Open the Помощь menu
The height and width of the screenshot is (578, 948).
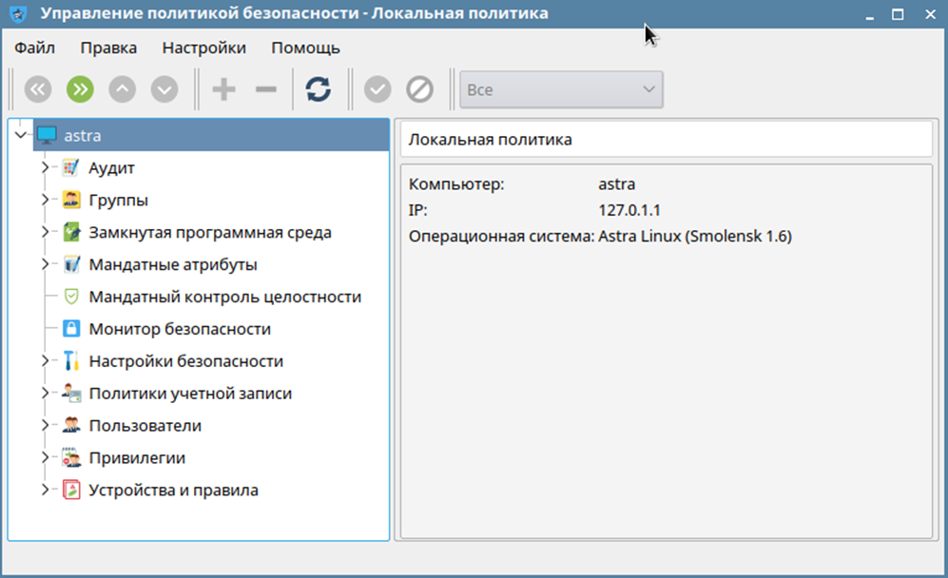pos(305,48)
